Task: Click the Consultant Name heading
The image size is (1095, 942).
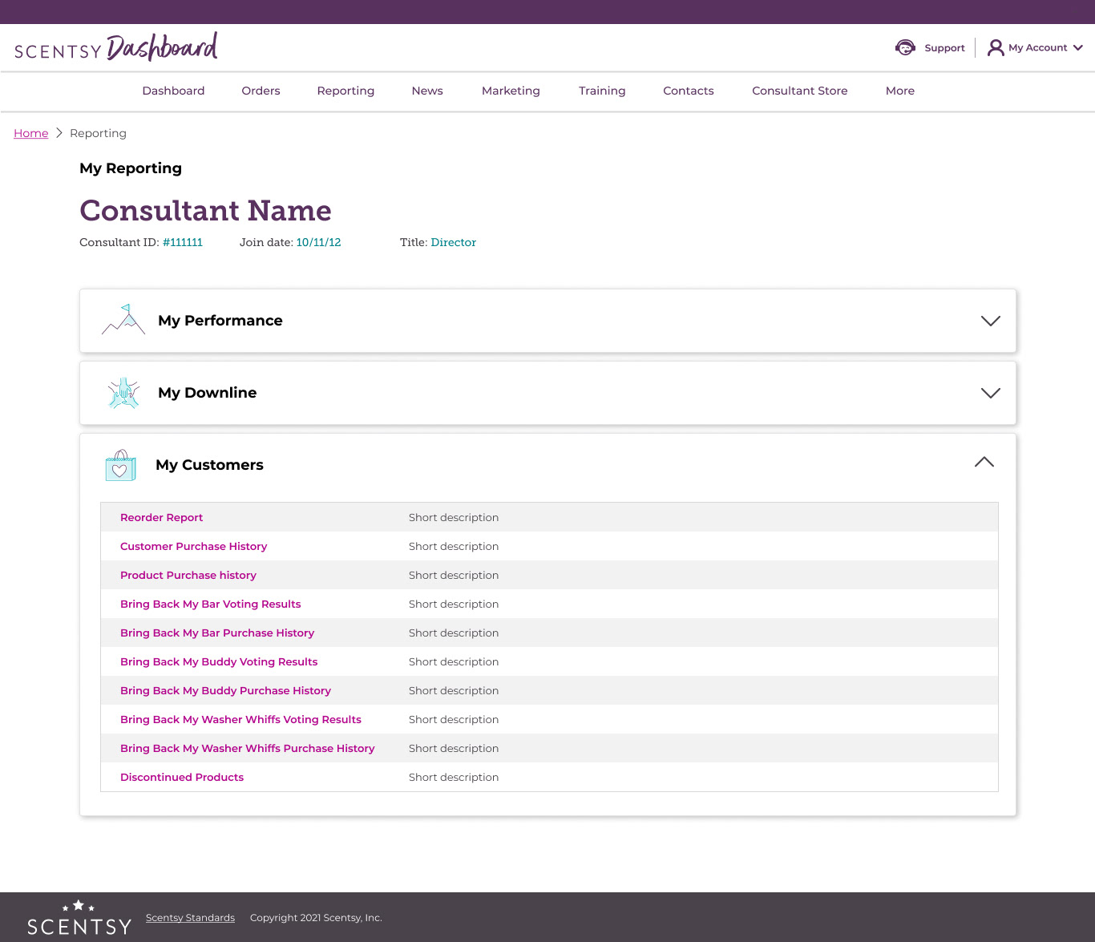Action: click(205, 210)
